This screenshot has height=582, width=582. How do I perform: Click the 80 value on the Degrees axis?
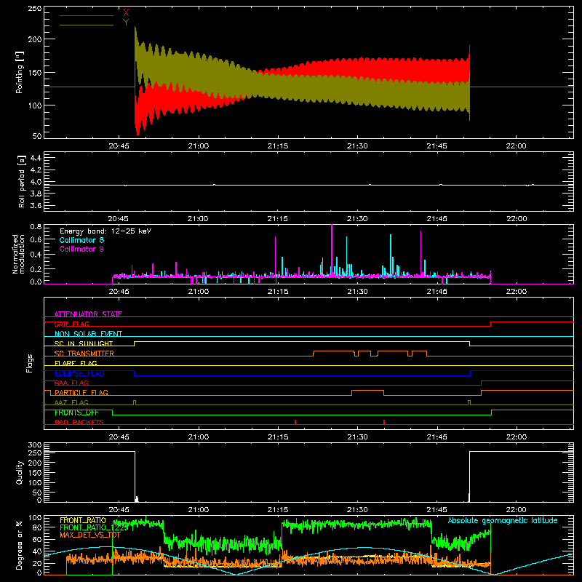click(x=37, y=527)
